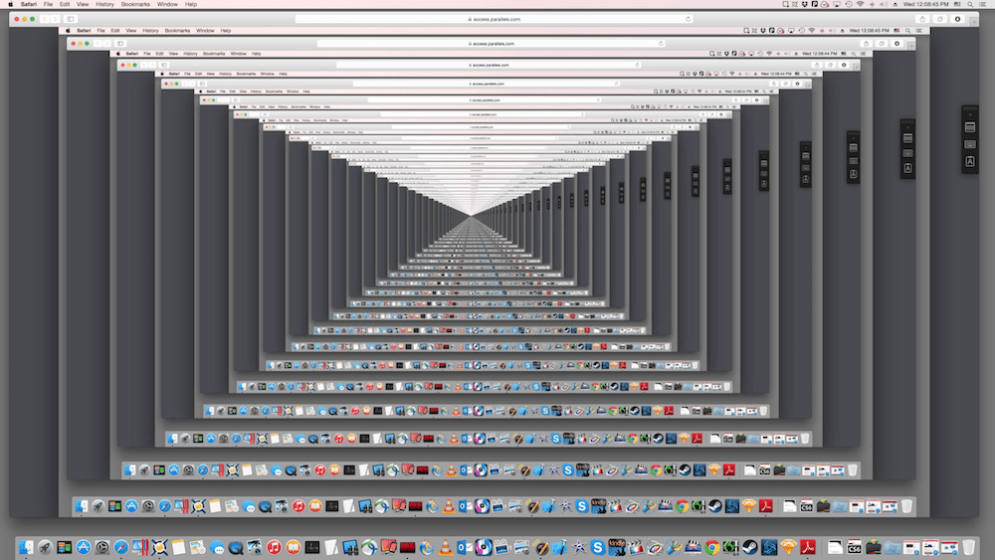Click the clock Wed 12:08:45 PM
The width and height of the screenshot is (995, 560).
click(925, 4)
